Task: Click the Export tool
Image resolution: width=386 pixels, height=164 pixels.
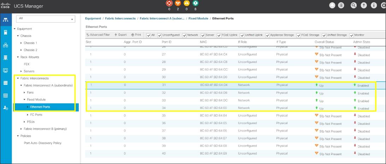Action: 121,35
